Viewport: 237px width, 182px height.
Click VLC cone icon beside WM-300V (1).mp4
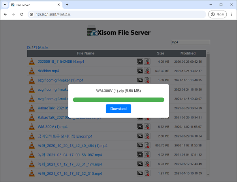32,127
